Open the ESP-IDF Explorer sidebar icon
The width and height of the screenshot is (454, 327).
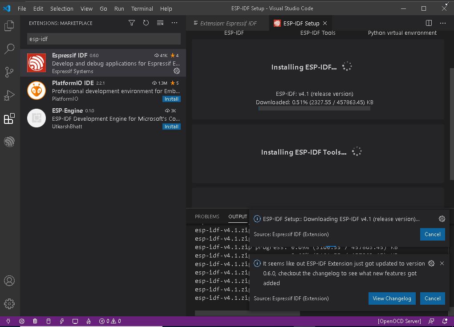pos(9,142)
